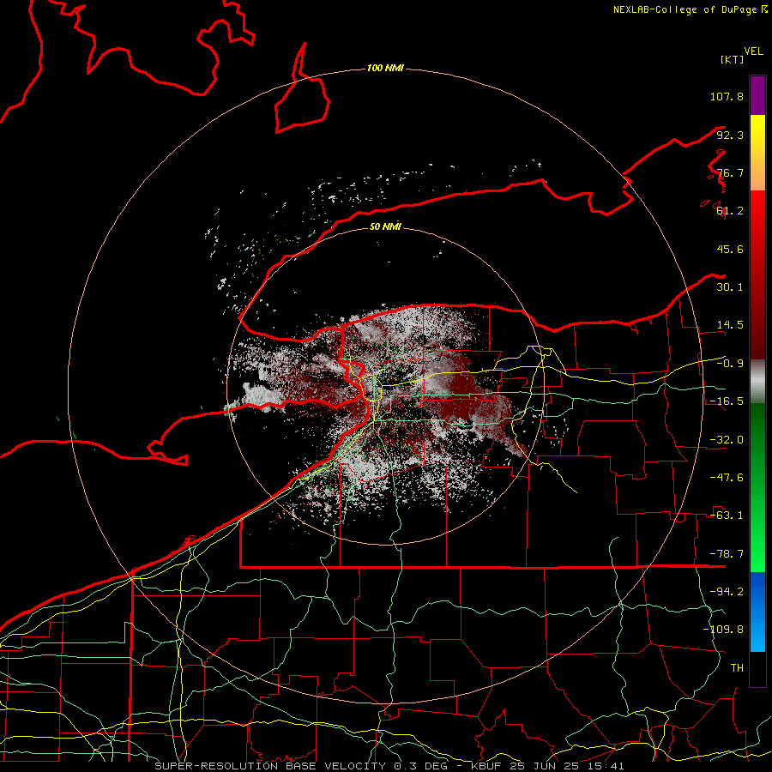
Task: Click the -94.2 legend value
Action: click(x=727, y=592)
